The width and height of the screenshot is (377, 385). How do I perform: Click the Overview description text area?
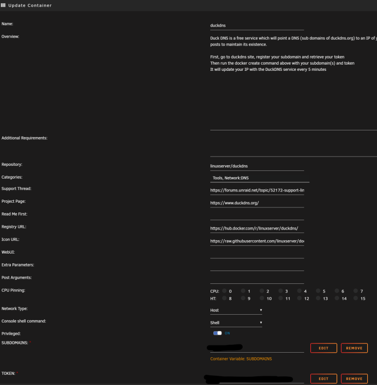tap(293, 82)
